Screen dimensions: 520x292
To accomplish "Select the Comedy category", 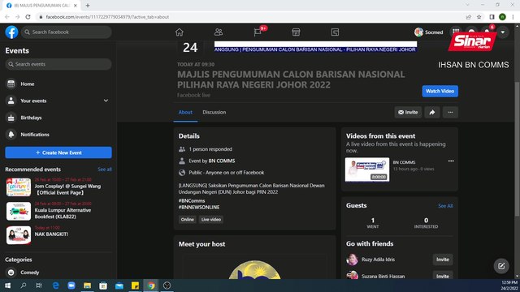I will pos(30,273).
